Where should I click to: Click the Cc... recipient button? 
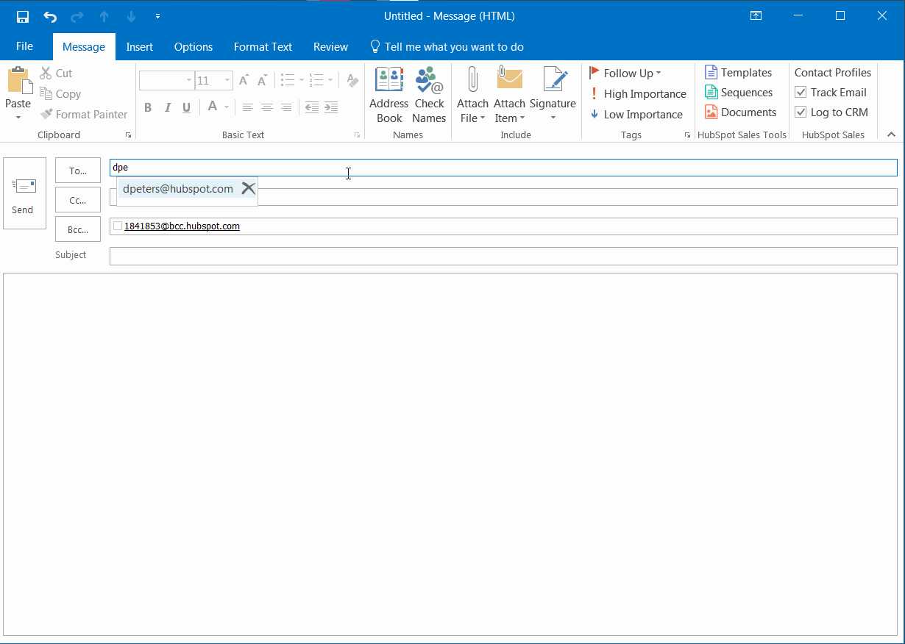pos(78,200)
